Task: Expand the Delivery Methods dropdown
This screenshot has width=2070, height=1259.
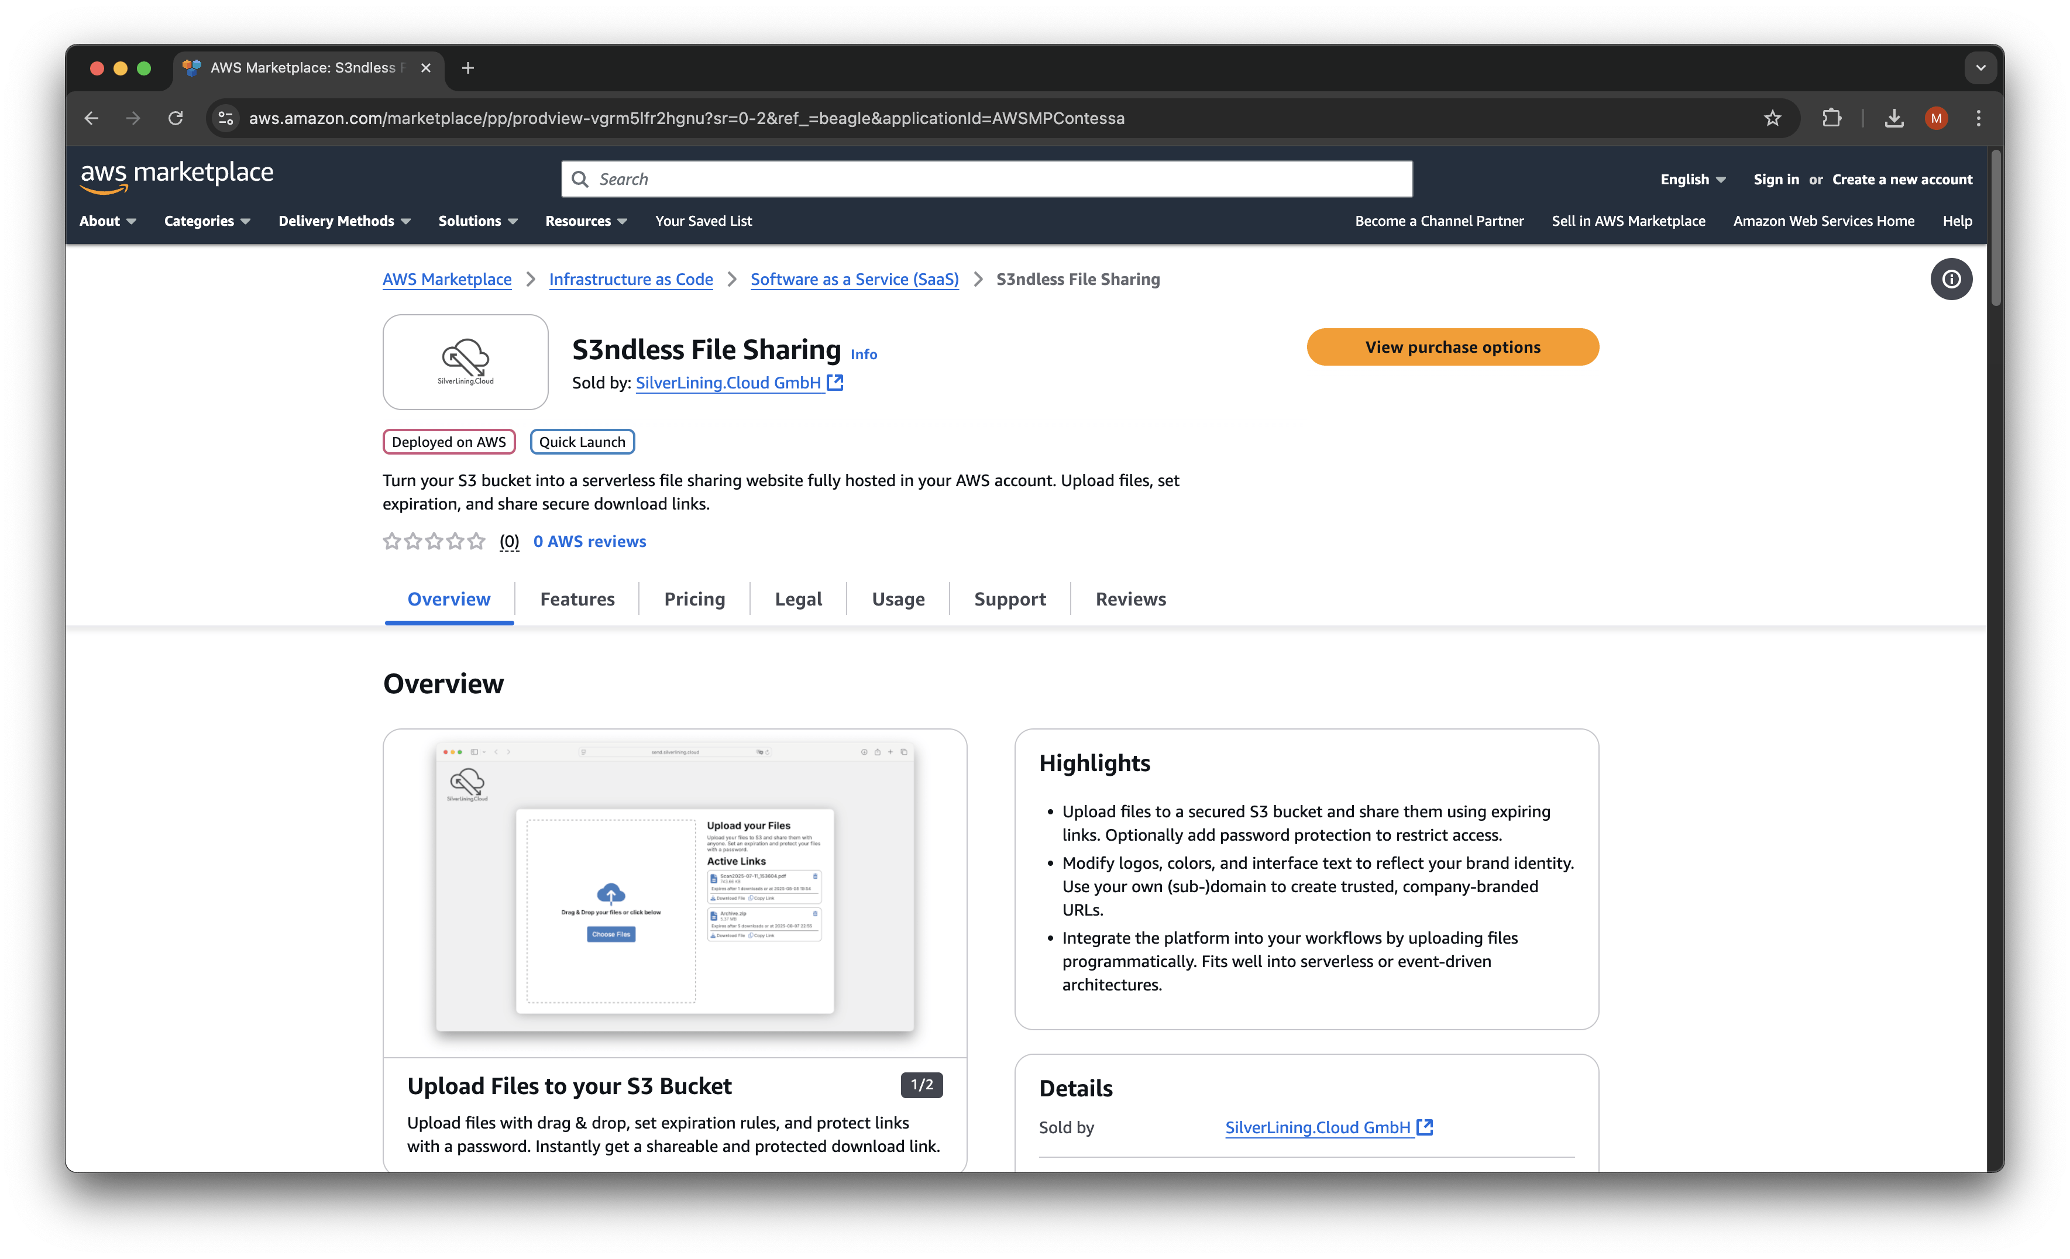Action: click(x=343, y=221)
